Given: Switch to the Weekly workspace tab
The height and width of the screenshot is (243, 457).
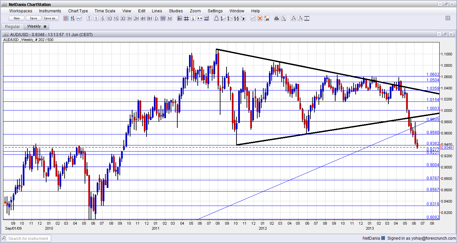Looking at the screenshot, I should click(x=36, y=26).
